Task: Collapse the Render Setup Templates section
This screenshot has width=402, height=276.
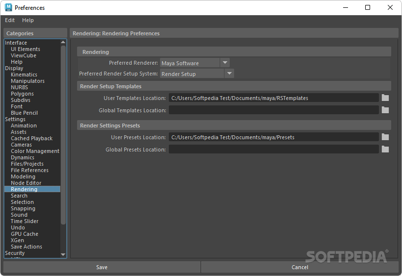Action: coord(234,86)
